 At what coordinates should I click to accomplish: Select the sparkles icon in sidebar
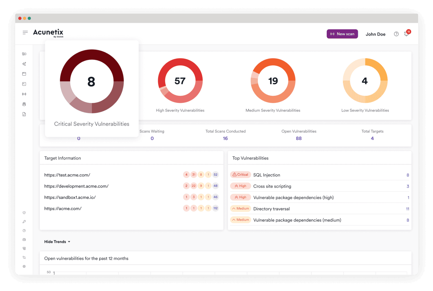[x=24, y=64]
